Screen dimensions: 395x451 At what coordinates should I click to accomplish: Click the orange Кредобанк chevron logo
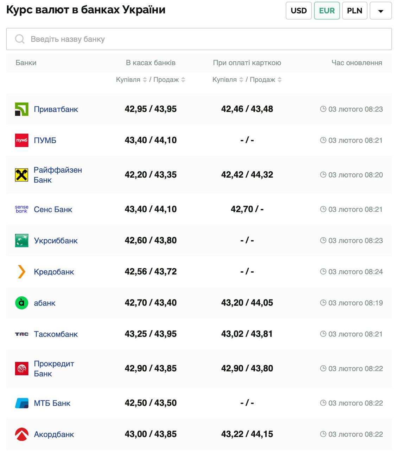(21, 272)
